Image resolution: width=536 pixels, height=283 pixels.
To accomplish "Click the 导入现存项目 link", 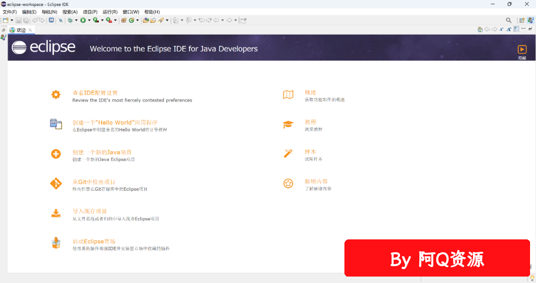I will point(89,211).
